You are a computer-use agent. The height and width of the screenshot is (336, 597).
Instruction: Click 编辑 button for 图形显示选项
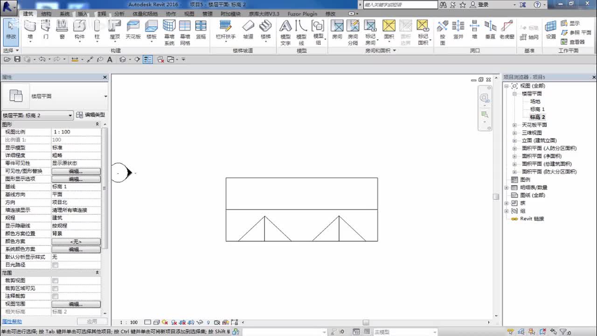pyautogui.click(x=76, y=179)
